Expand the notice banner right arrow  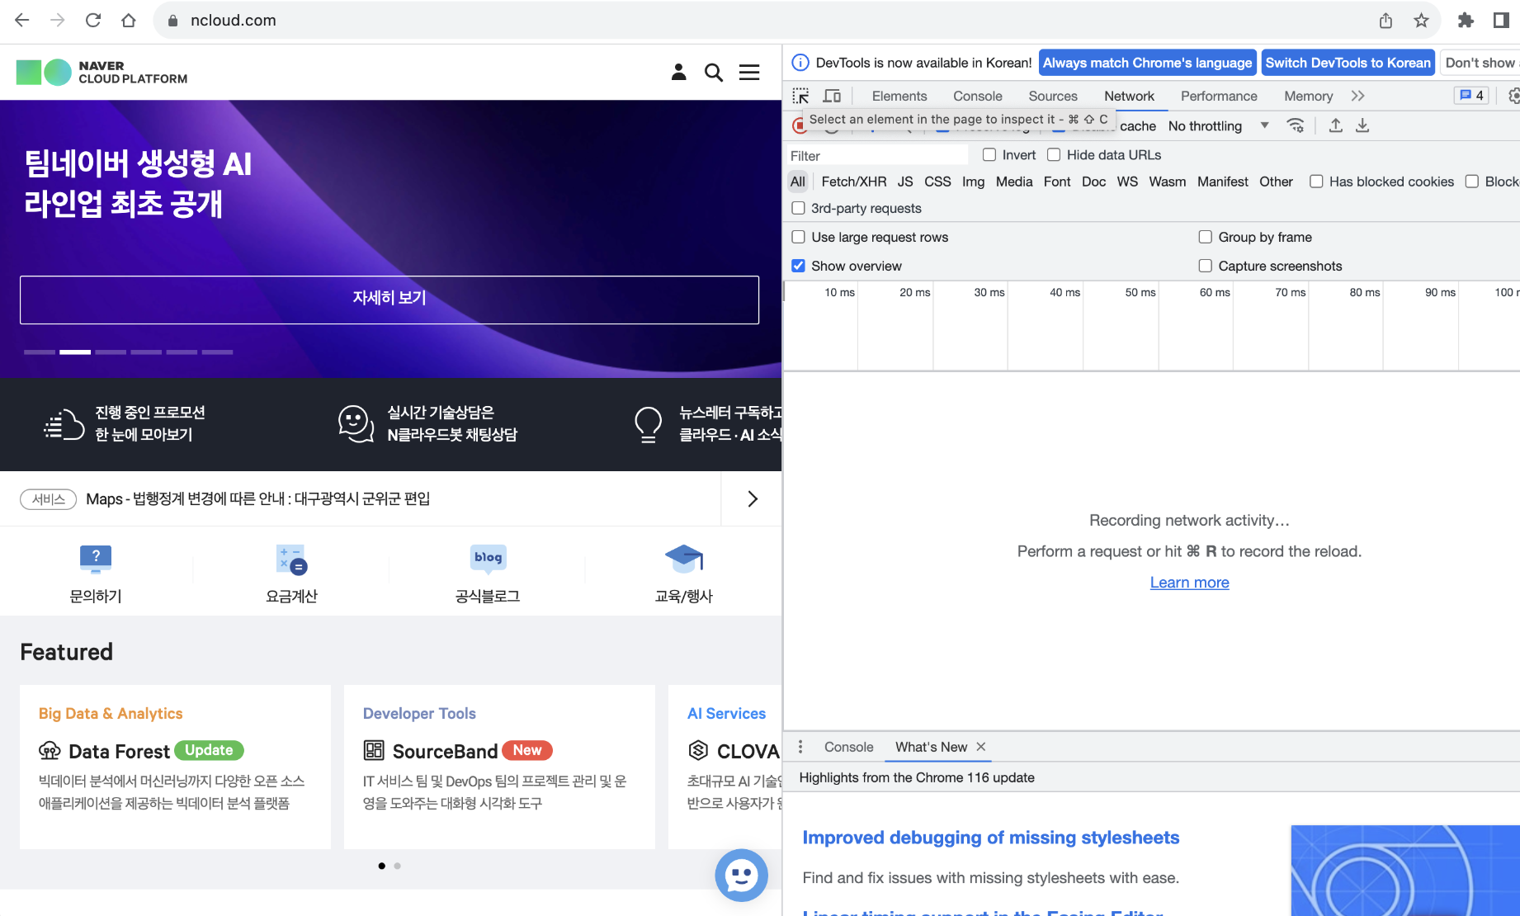click(752, 498)
